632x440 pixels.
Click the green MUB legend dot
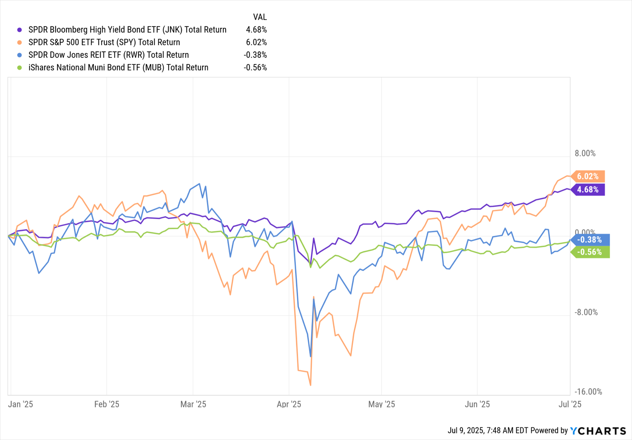click(19, 68)
